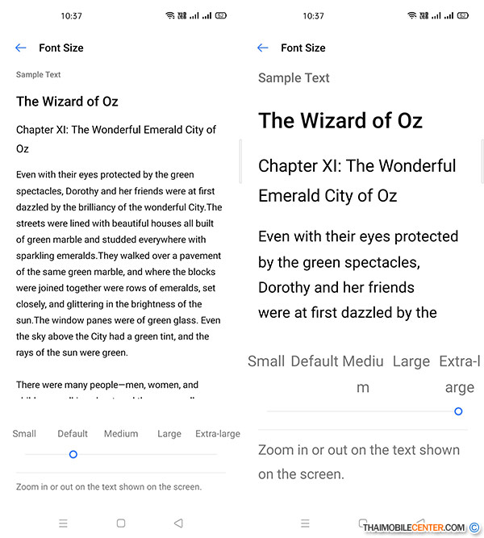Click slider handle at Default position
Viewport: 484px width, 538px height.
(x=73, y=454)
